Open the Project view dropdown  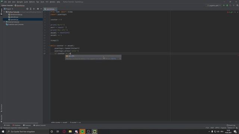click(x=9, y=9)
